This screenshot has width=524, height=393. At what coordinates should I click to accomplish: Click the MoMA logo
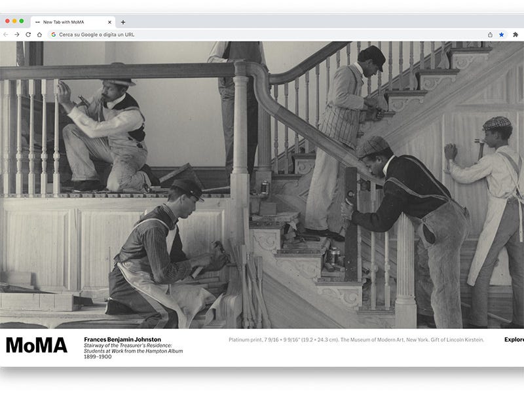point(37,345)
